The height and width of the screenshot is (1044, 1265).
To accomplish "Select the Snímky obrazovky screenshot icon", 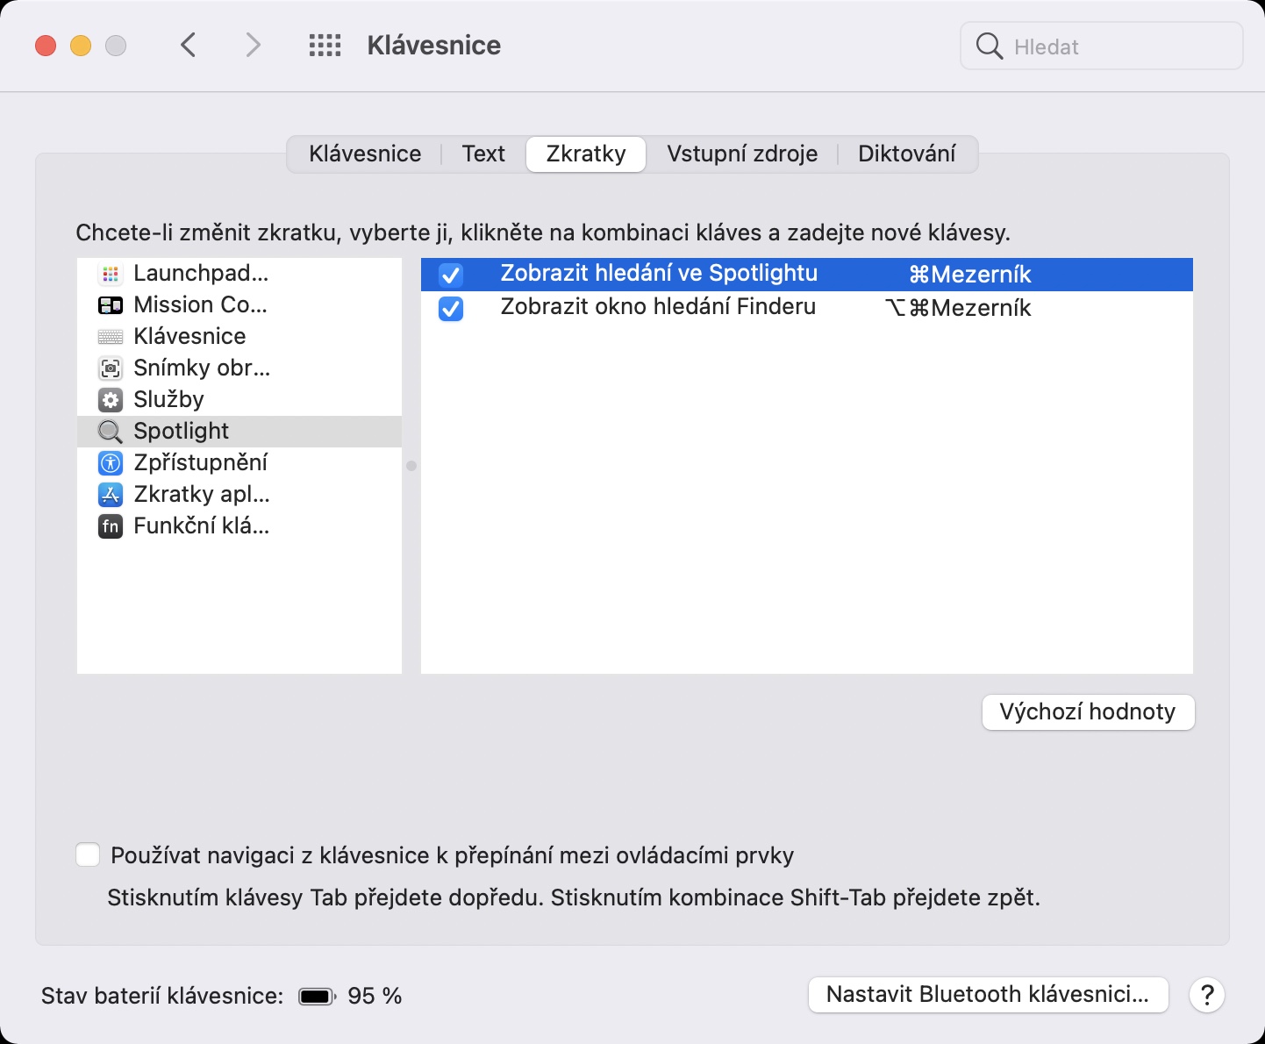I will (111, 368).
